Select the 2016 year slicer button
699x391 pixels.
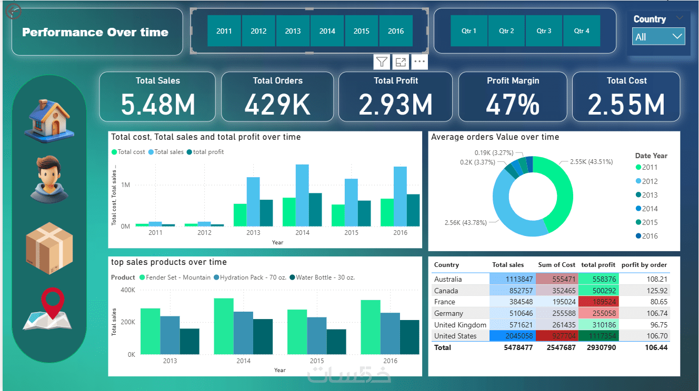click(396, 31)
